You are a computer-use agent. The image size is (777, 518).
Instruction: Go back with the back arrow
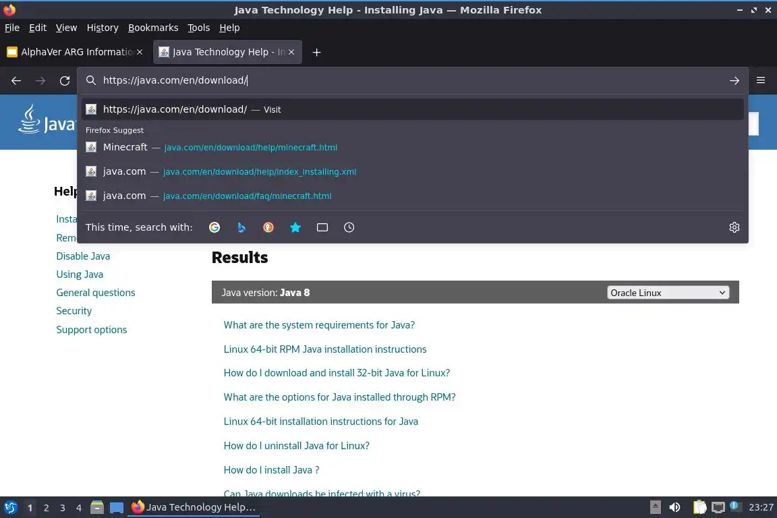[16, 80]
